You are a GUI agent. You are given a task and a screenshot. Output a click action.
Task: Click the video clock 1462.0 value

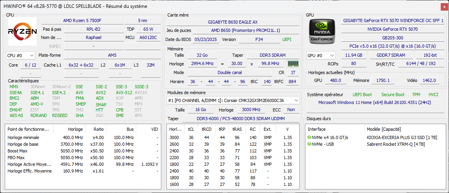430,81
